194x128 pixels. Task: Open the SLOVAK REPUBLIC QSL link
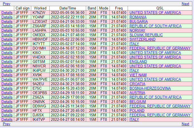click(x=146, y=35)
